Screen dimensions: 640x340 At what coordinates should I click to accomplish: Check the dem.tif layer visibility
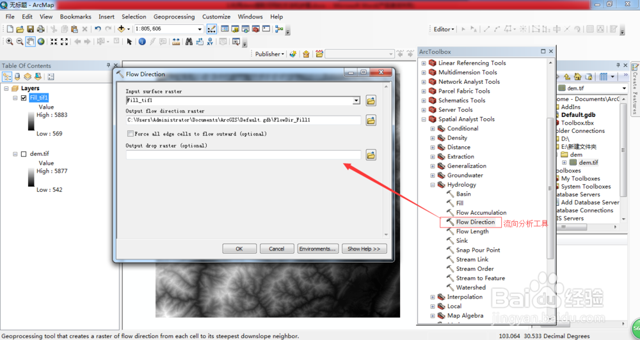pos(24,154)
